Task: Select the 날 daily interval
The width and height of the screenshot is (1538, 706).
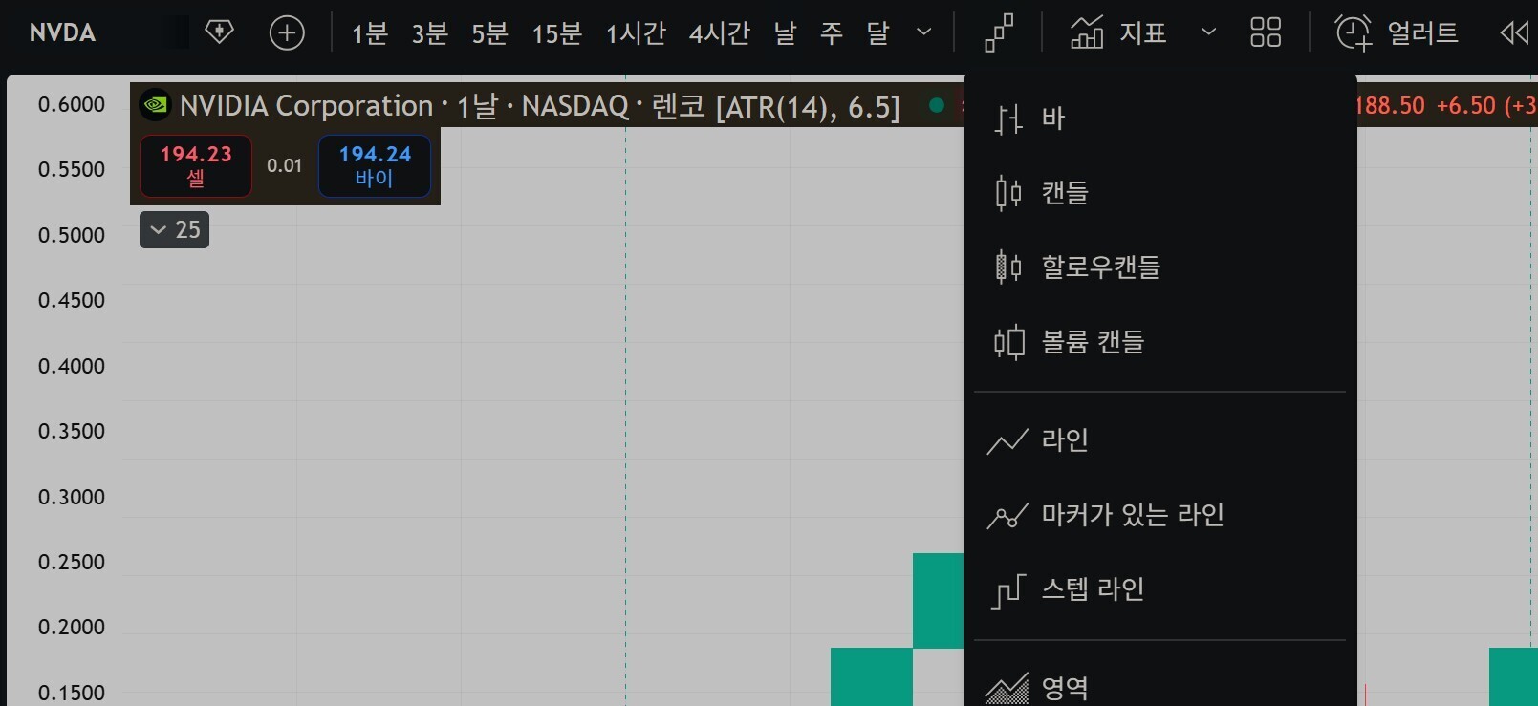Action: [x=785, y=33]
